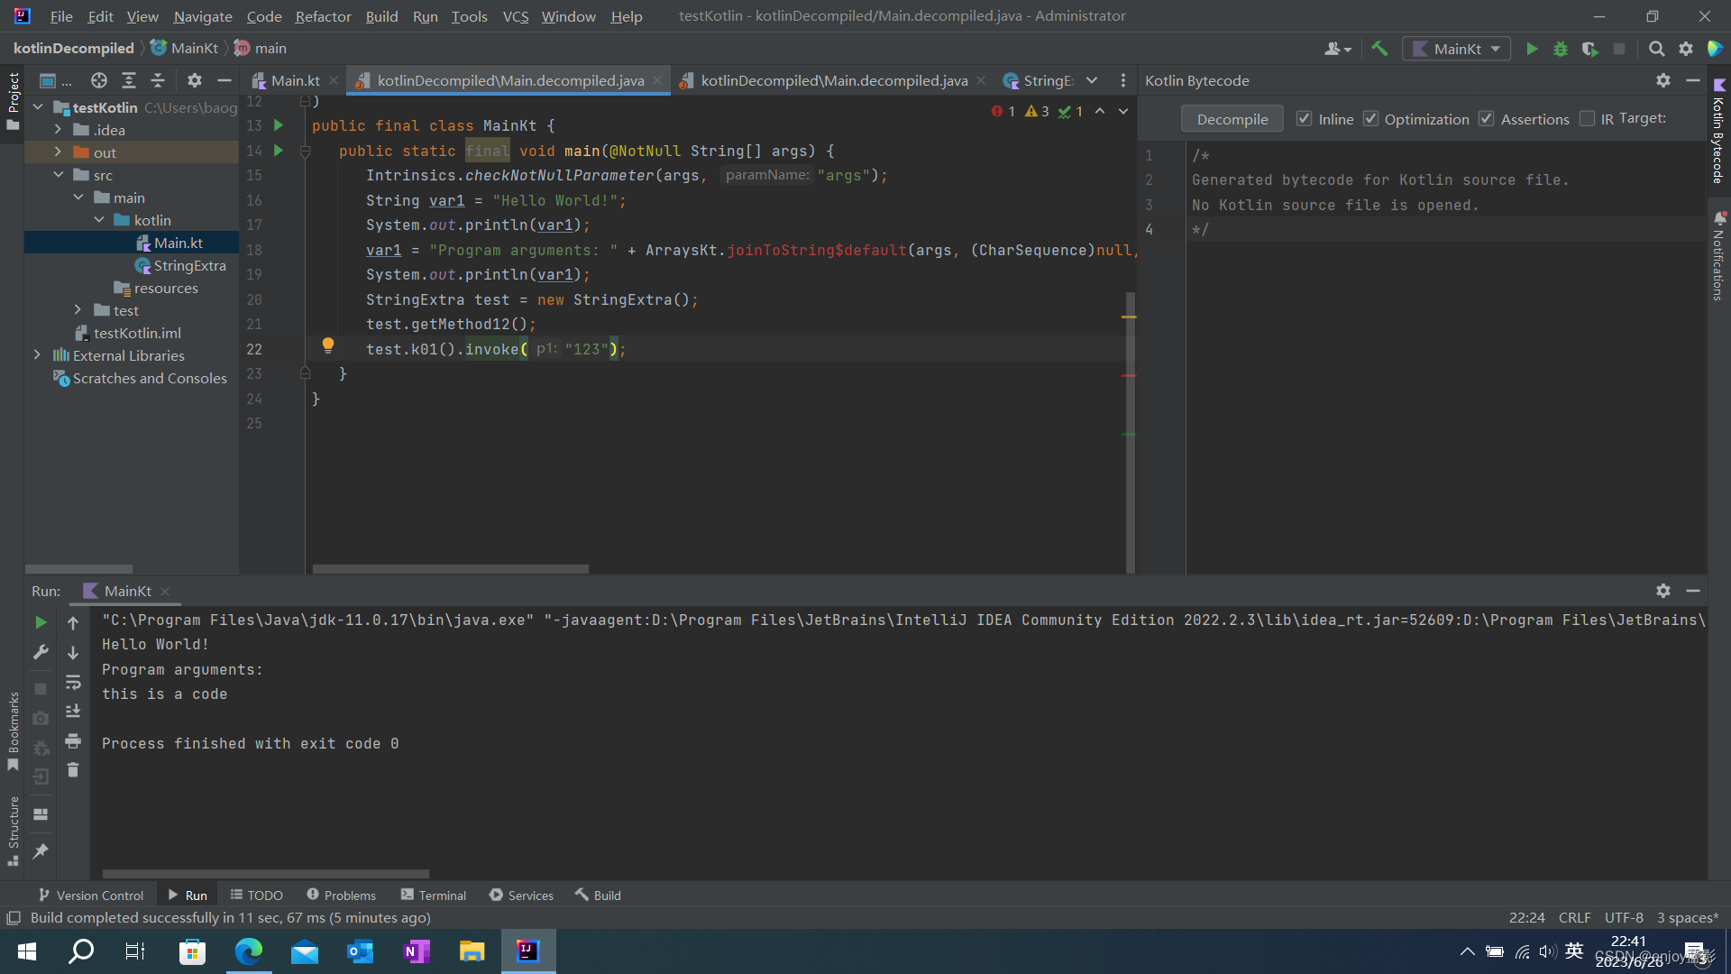Uncheck the Optimization checkbox
Screen dimensions: 1731x974
click(1370, 119)
